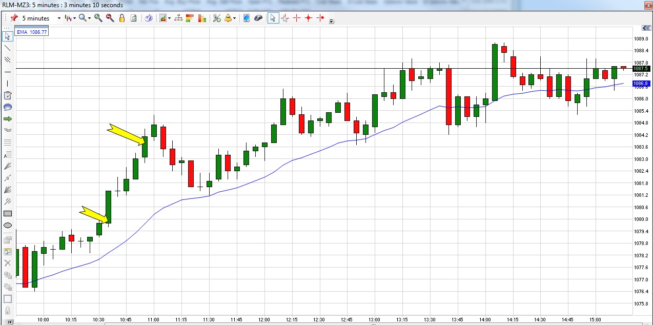Expand the magnifier zoom dropdown arrow
The height and width of the screenshot is (325, 653).
89,18
